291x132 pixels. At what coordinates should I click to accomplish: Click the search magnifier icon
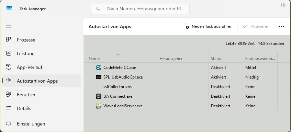[x=98, y=9]
